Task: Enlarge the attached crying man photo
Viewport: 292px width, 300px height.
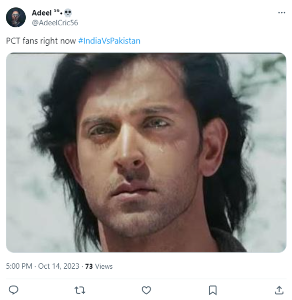Action: pos(146,152)
